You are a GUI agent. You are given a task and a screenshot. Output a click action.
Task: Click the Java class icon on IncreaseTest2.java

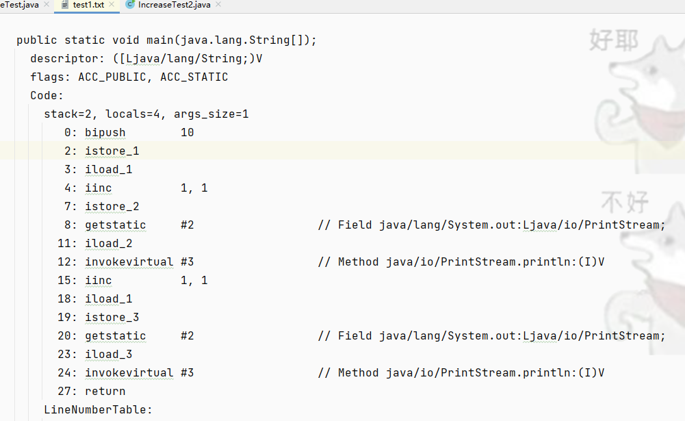click(130, 4)
